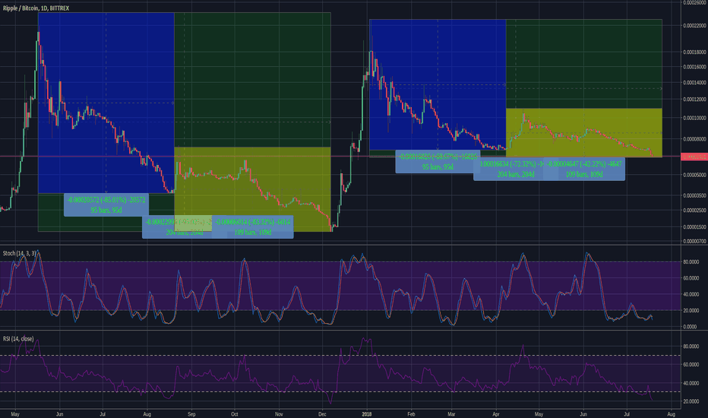The image size is (708, 418).
Task: Click the 0.00003500 price axis label
Action: click(x=694, y=195)
